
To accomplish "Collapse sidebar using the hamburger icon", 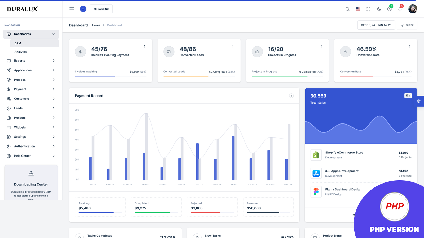I will click(72, 8).
